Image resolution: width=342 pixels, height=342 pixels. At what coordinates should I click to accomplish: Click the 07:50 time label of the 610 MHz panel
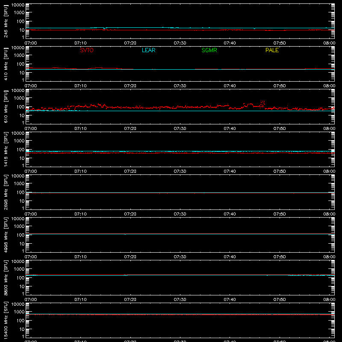(x=280, y=129)
